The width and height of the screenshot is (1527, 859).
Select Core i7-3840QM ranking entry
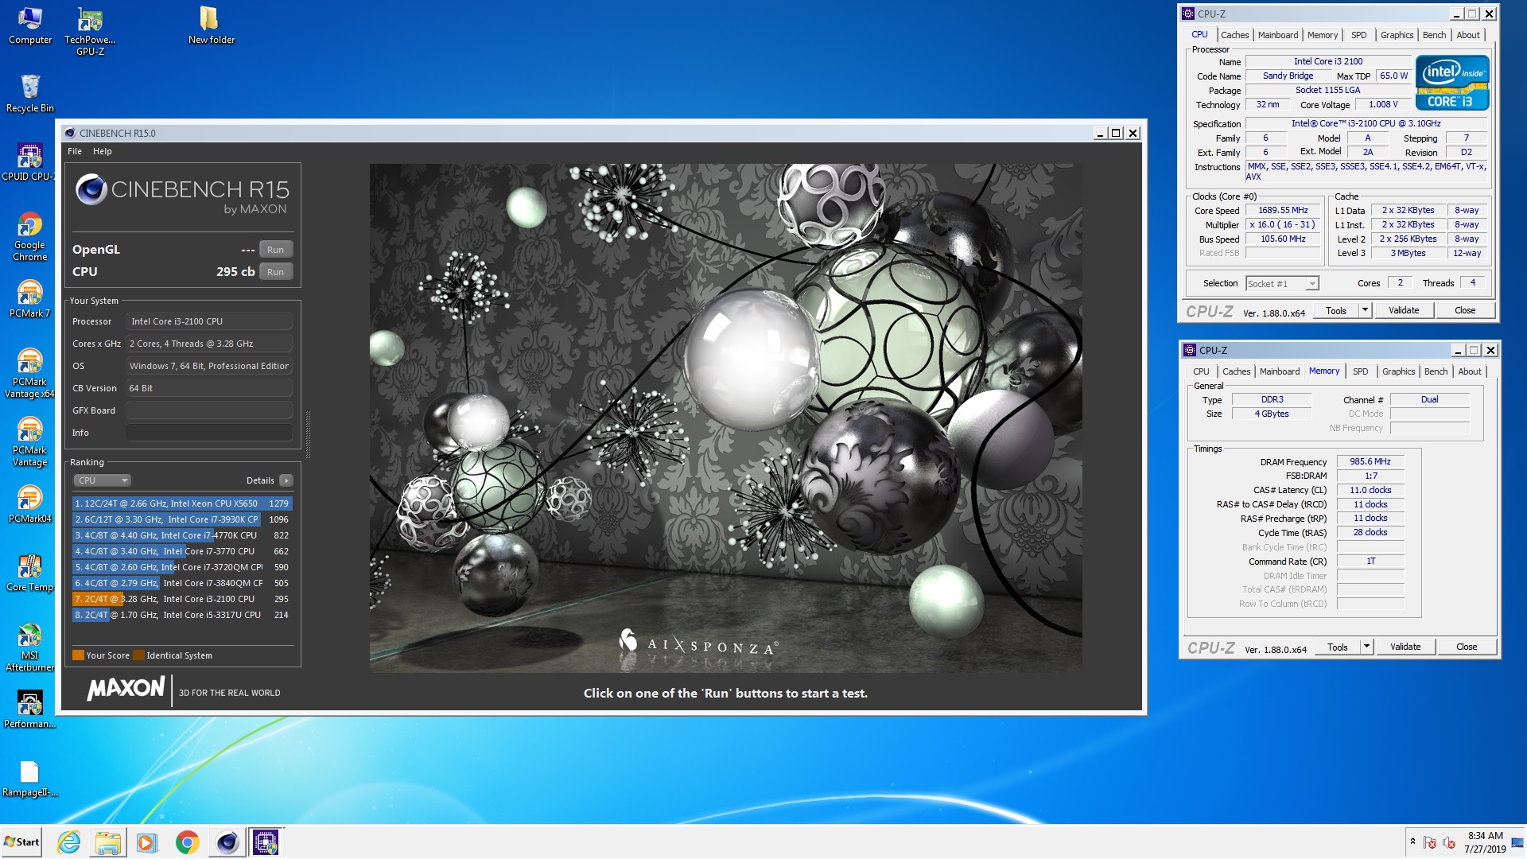point(183,583)
